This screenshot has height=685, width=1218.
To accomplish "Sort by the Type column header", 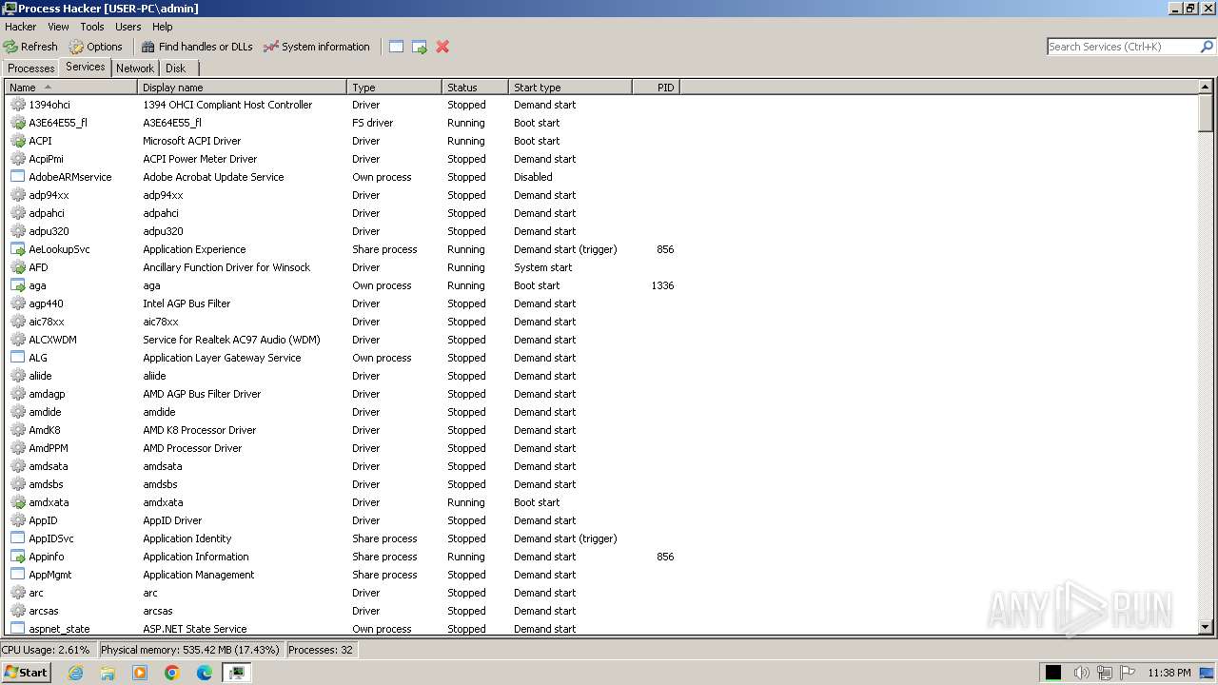I will (x=395, y=88).
